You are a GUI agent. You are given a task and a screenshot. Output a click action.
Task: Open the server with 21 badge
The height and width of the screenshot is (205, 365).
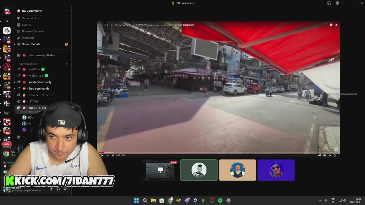tap(7, 39)
